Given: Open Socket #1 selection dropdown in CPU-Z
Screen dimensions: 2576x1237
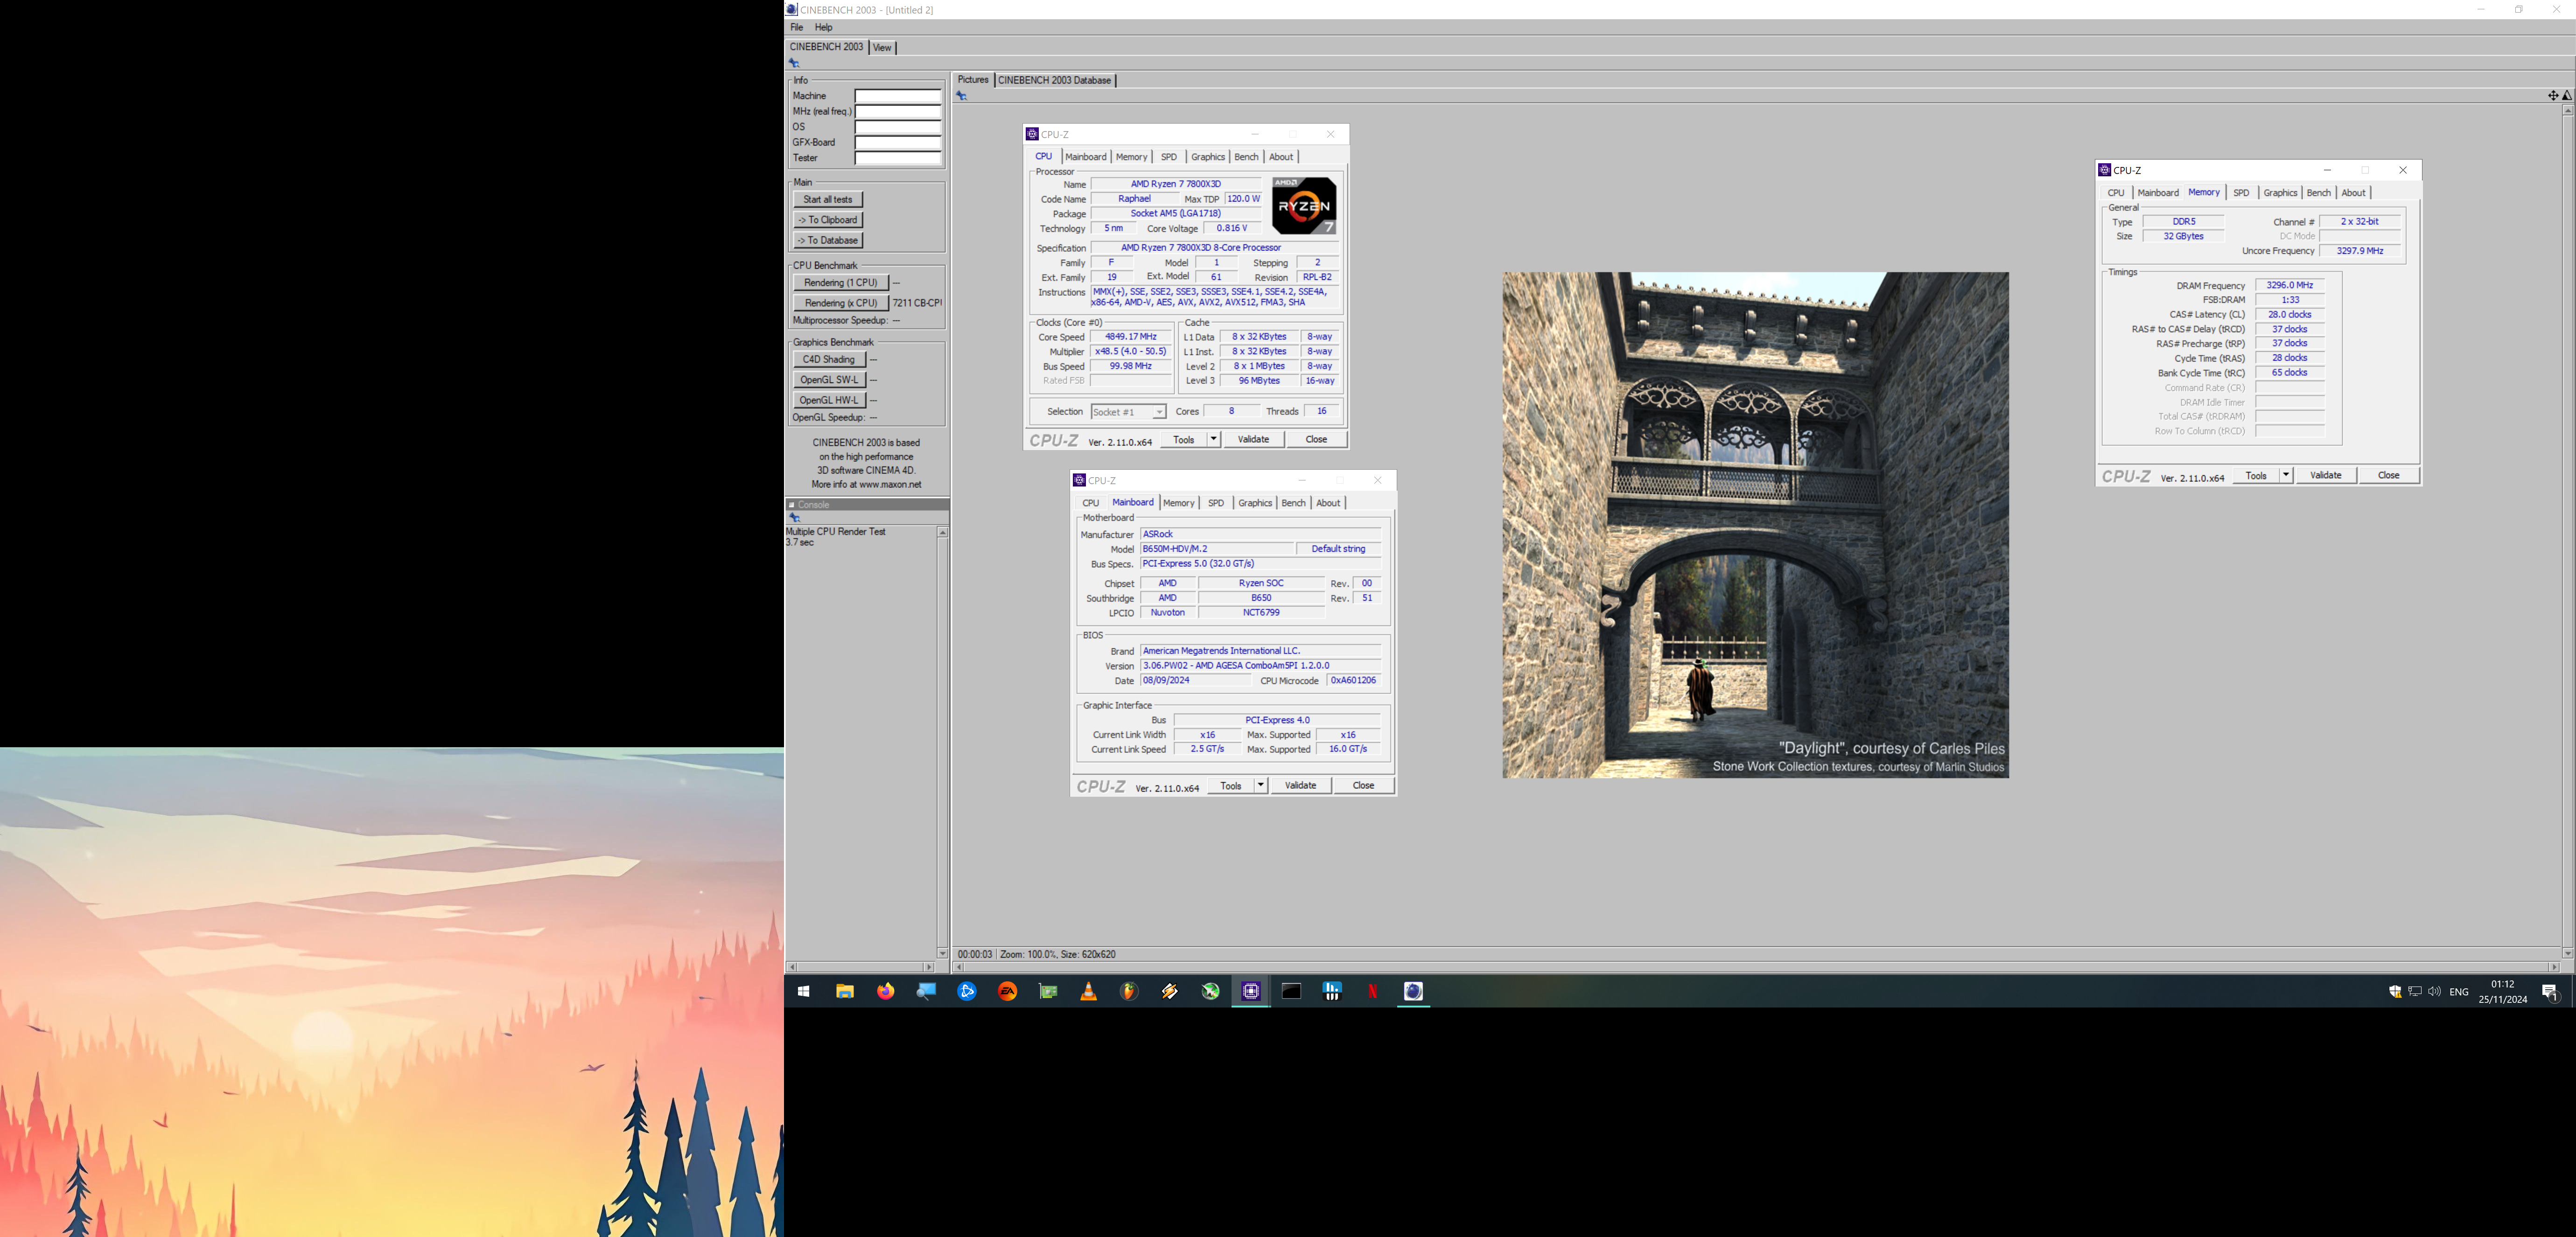Looking at the screenshot, I should (1129, 412).
